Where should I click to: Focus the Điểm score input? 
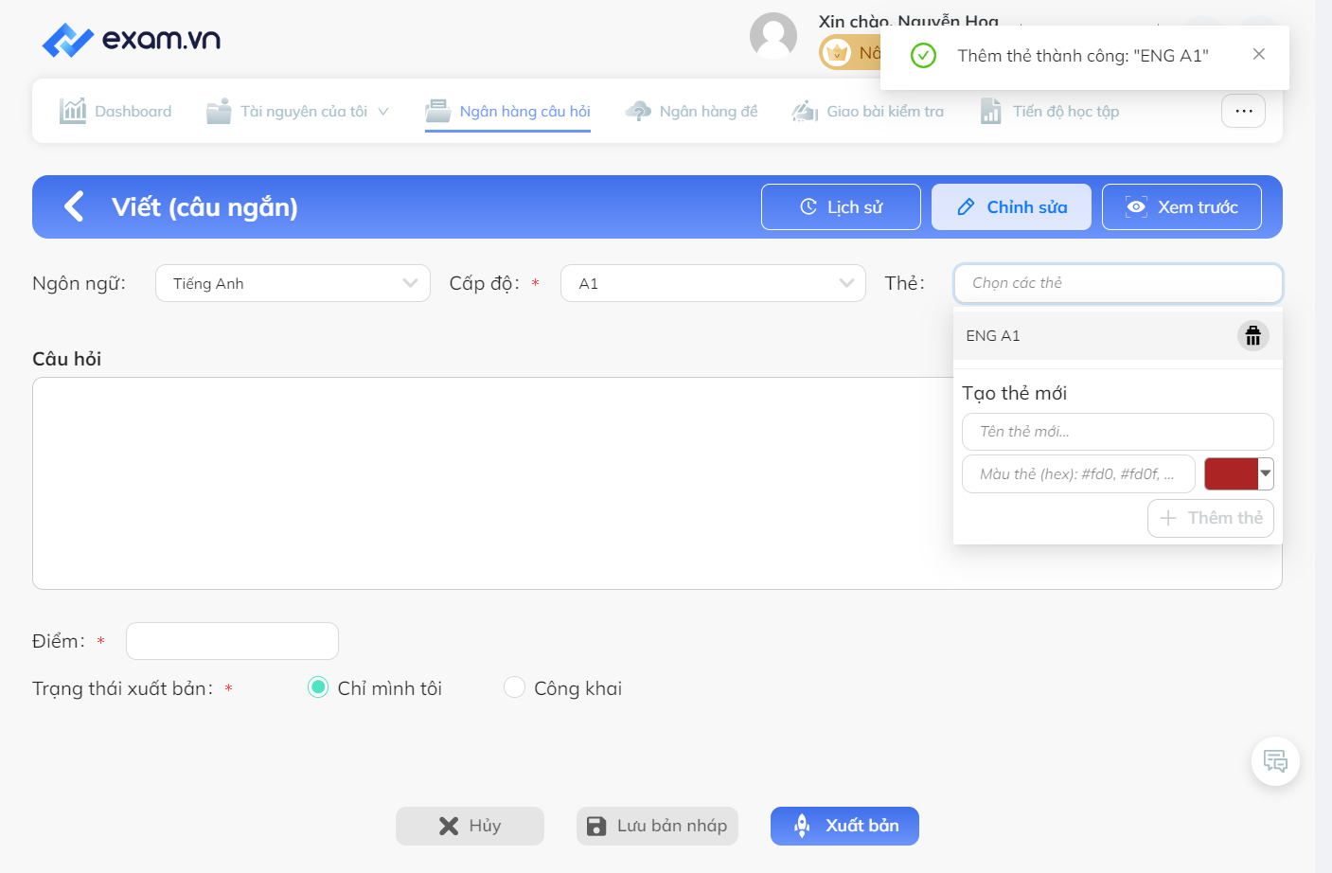(232, 641)
